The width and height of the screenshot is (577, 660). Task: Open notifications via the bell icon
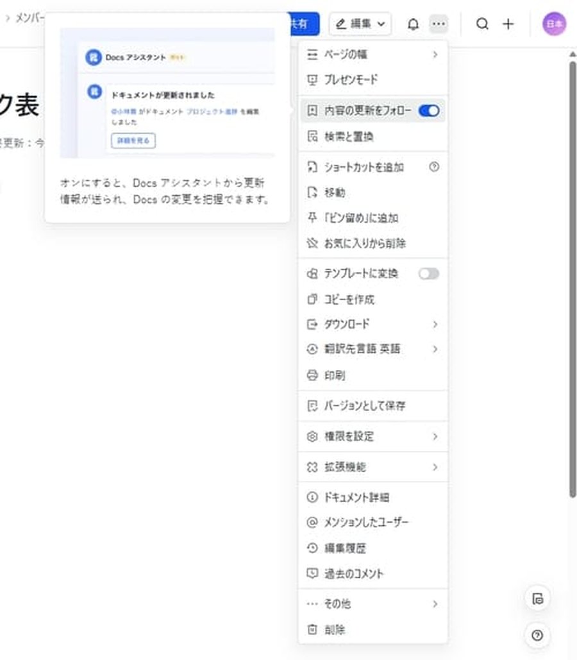click(x=414, y=24)
